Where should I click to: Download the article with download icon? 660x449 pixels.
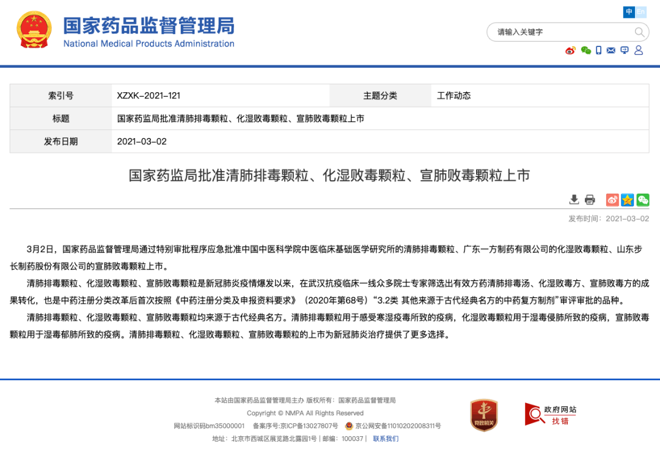pos(574,200)
